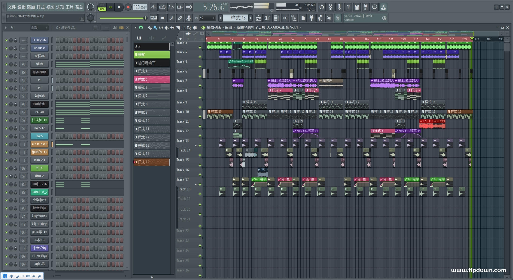Click the microphone recording icon
Image resolution: width=513 pixels, height=280 pixels.
coord(339,7)
